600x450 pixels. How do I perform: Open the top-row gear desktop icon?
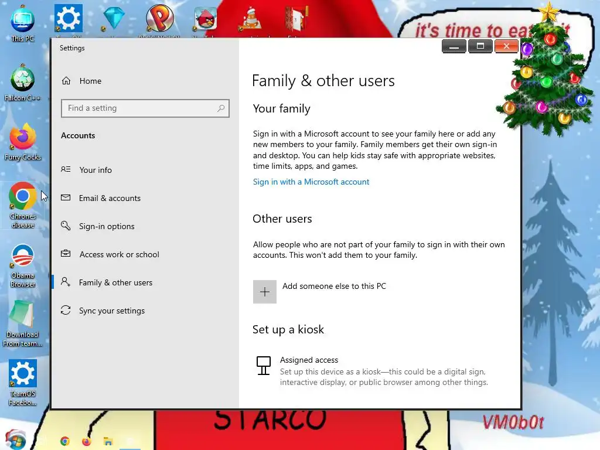[x=69, y=18]
